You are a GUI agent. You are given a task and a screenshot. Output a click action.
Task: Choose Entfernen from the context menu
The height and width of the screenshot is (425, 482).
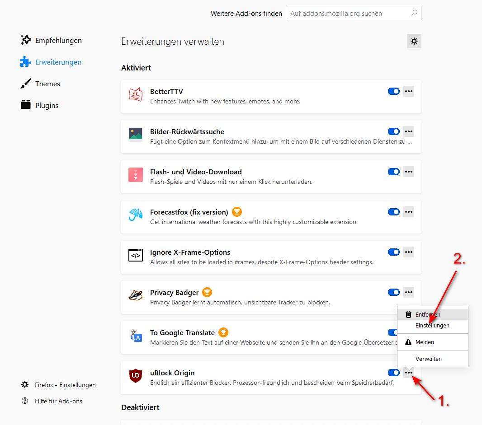click(x=433, y=314)
